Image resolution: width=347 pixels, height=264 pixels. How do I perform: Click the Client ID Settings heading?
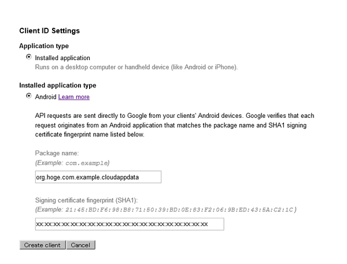[x=49, y=30]
